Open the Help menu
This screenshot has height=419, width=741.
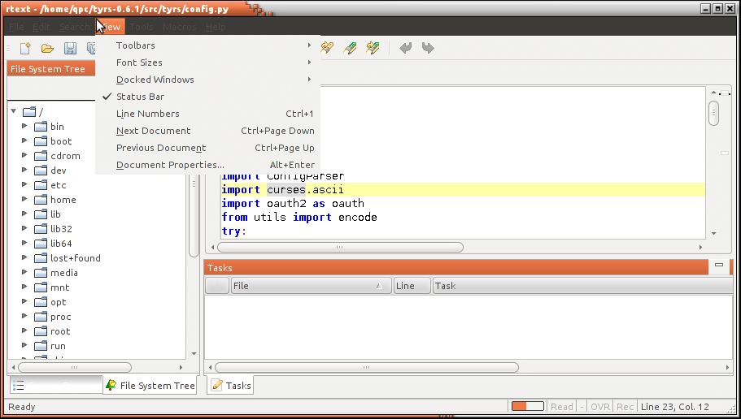216,27
